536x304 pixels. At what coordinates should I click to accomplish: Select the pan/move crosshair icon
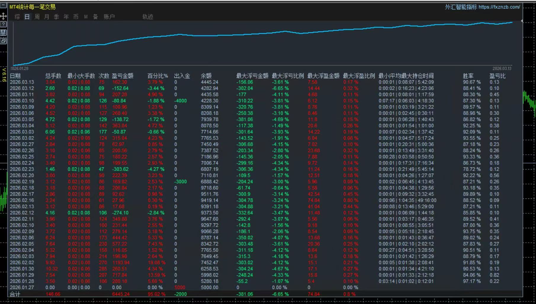[3, 17]
